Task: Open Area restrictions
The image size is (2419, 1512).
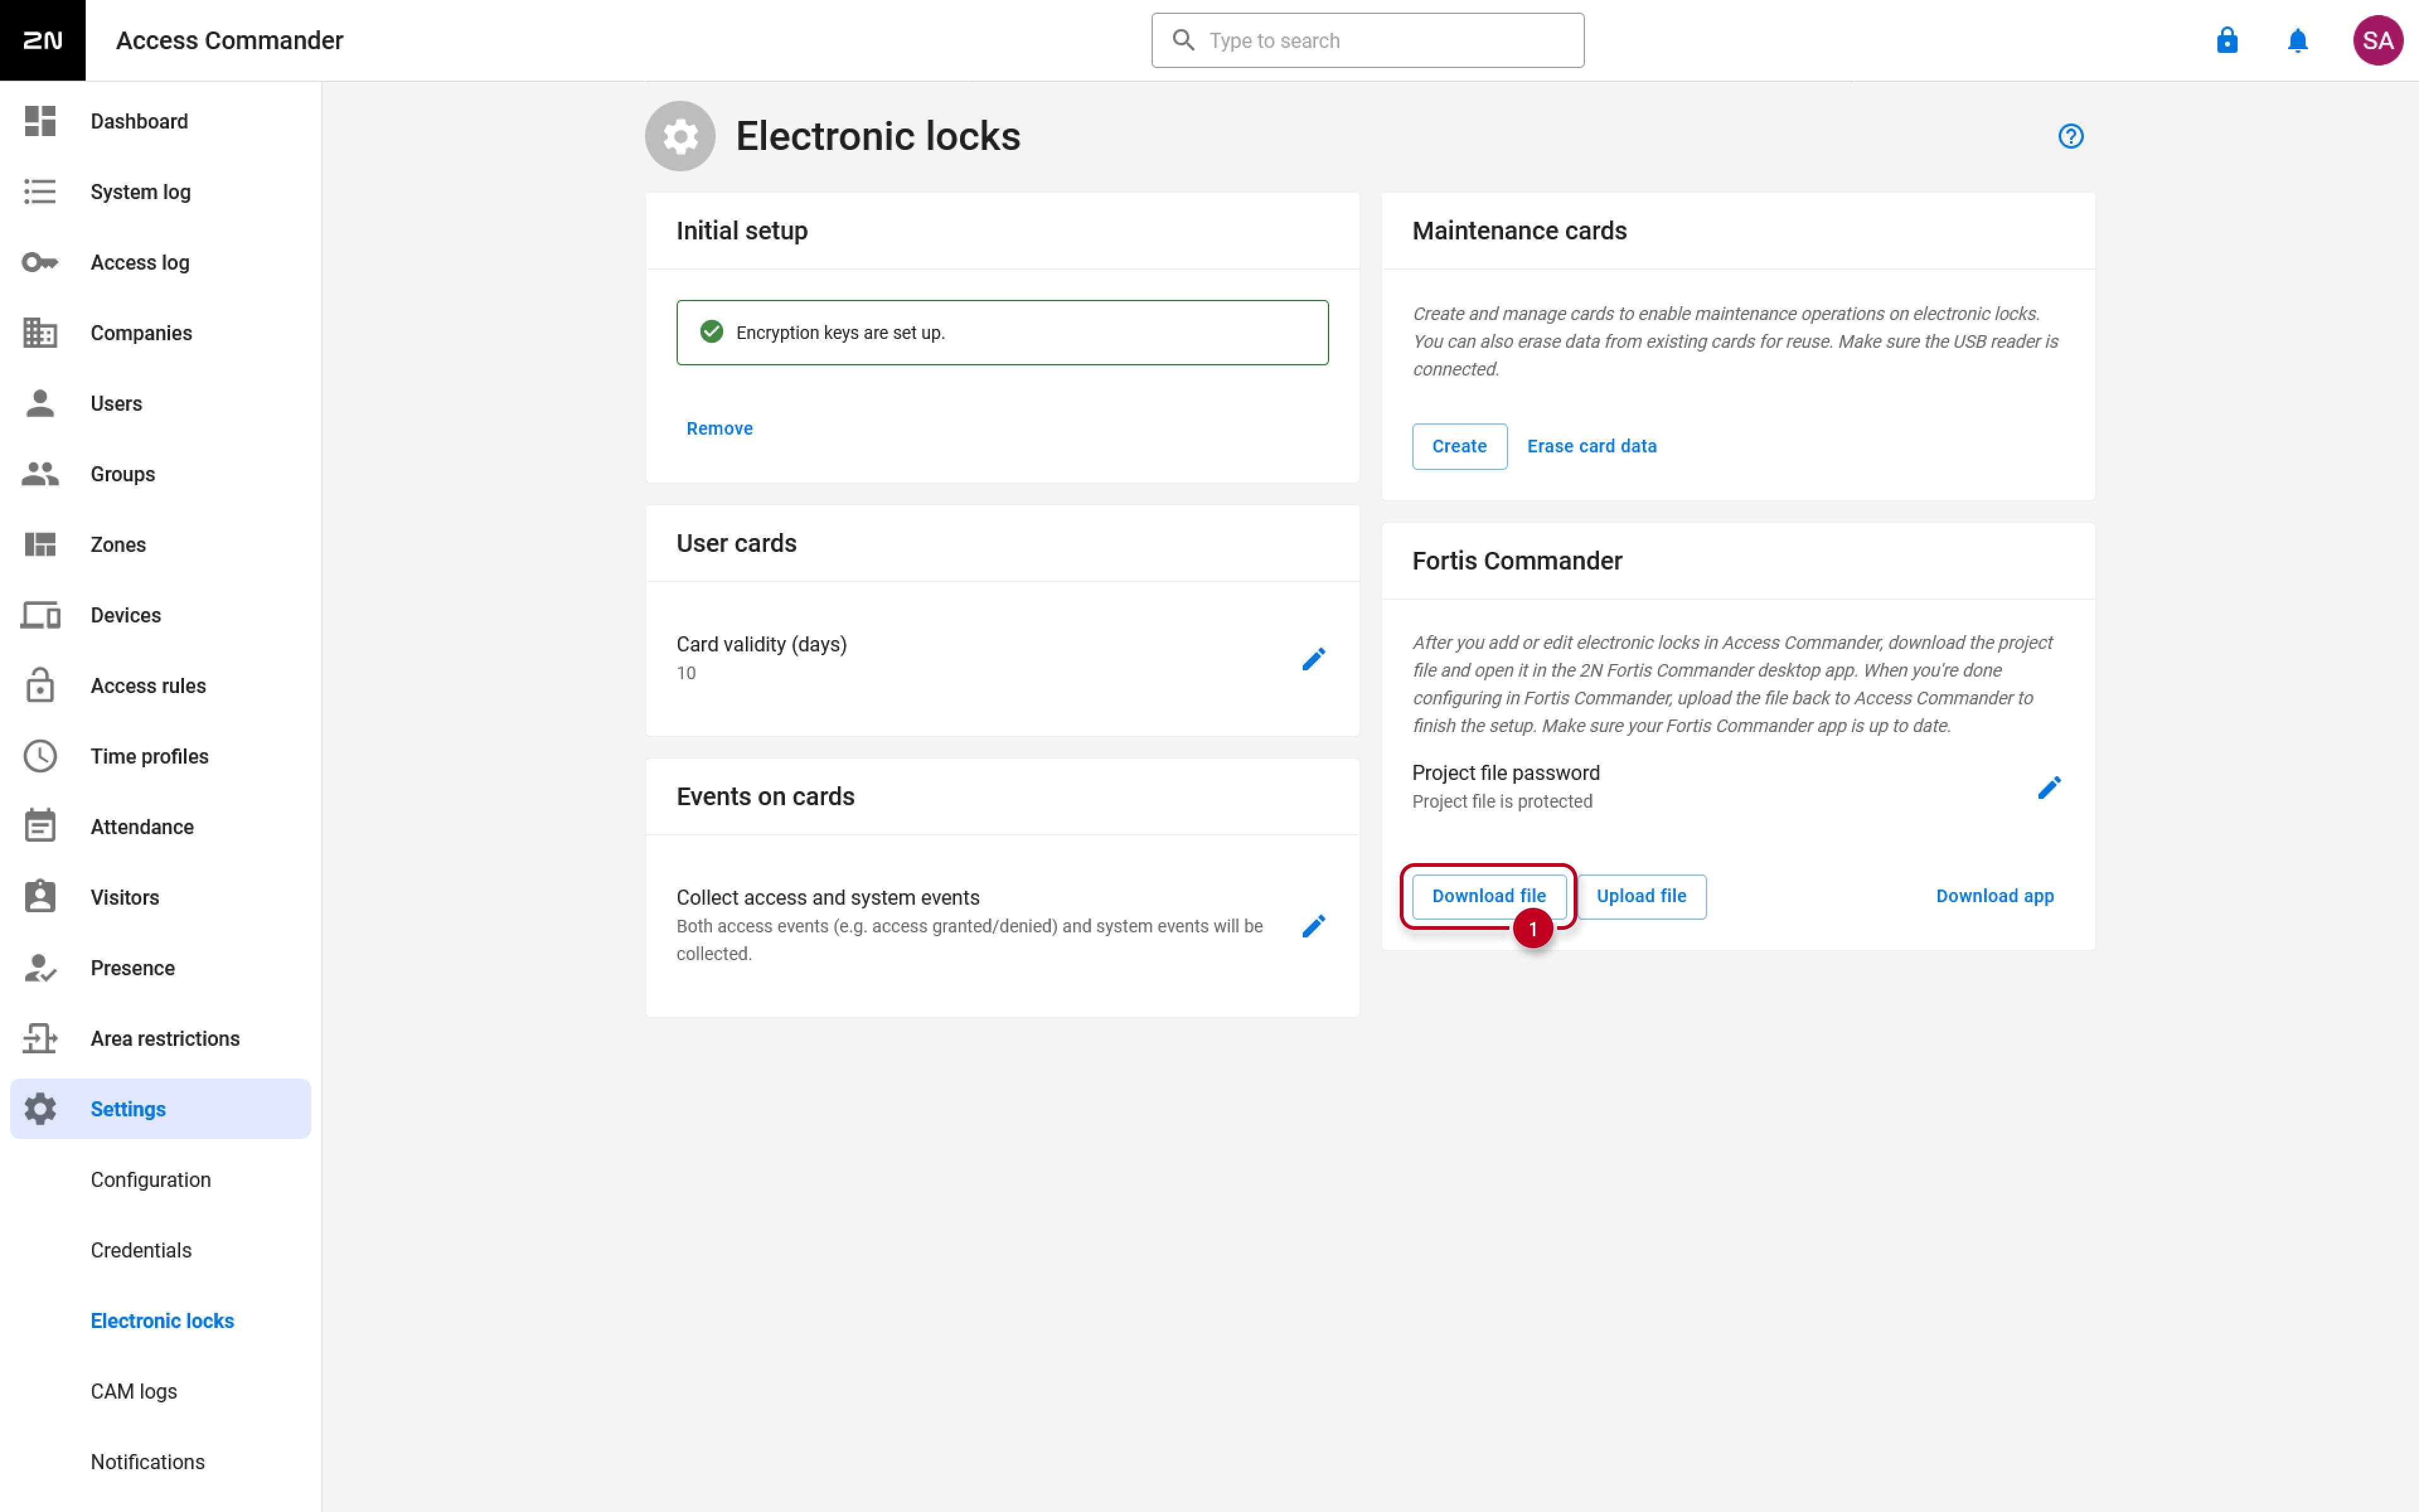Action: click(x=160, y=1038)
